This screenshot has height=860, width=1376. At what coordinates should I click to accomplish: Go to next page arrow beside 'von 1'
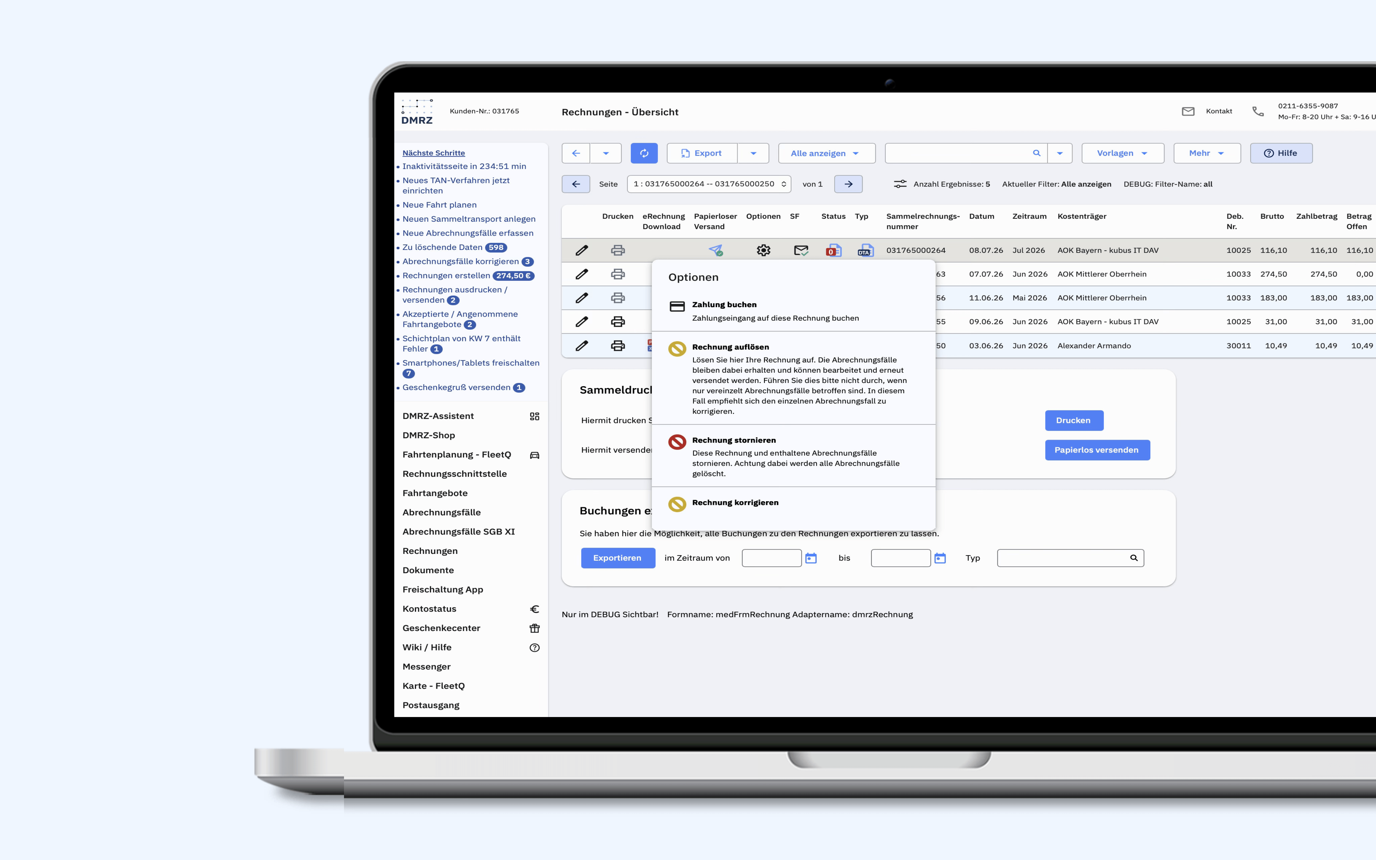click(848, 184)
